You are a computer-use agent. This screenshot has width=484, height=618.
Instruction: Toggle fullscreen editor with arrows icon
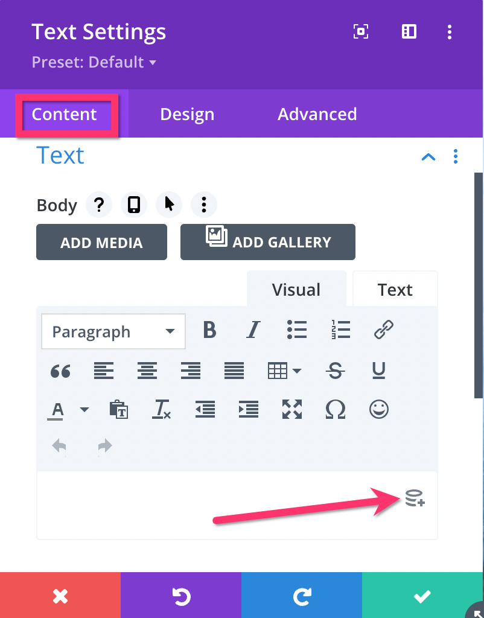coord(292,409)
